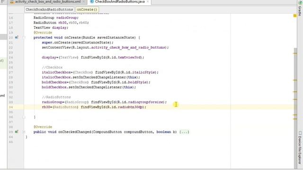
Task: Click 'italicCheckbox=(CheckBox)' assignment line
Action: [100, 72]
